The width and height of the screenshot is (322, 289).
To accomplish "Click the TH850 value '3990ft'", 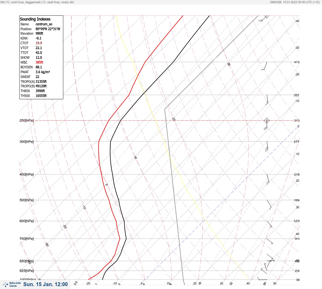I will [40, 91].
